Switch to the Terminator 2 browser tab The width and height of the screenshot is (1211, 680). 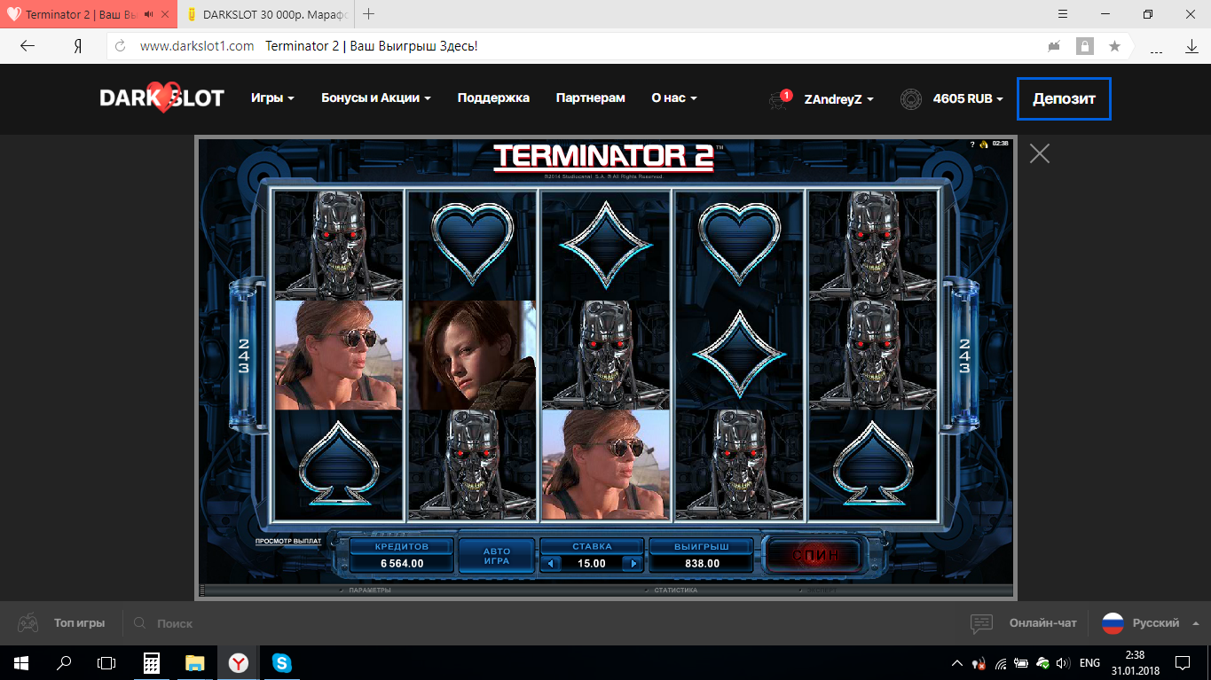[x=79, y=14]
